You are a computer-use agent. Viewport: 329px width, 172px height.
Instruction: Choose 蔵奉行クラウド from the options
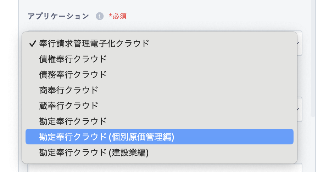160,105
